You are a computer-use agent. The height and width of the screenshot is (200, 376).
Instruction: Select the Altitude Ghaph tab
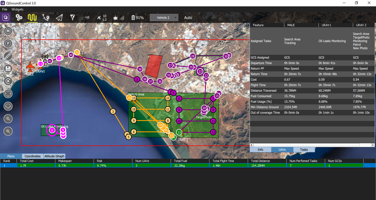(55, 156)
